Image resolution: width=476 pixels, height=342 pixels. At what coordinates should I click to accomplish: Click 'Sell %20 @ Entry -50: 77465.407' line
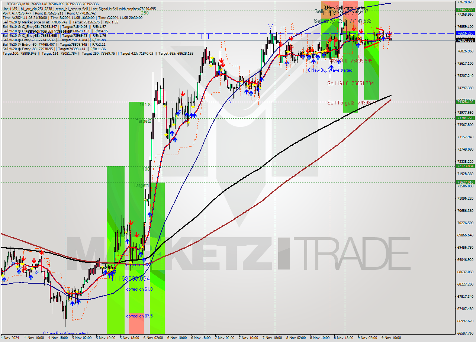tap(54, 44)
